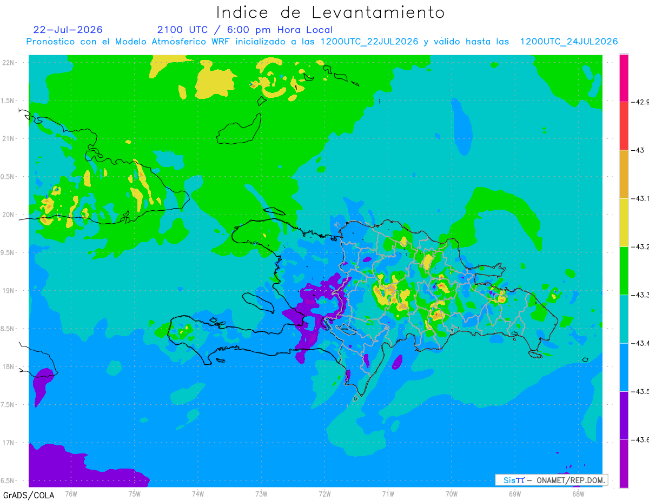Click the yellow legend swatch below -43.1
The width and height of the screenshot is (649, 501).
tap(624, 222)
